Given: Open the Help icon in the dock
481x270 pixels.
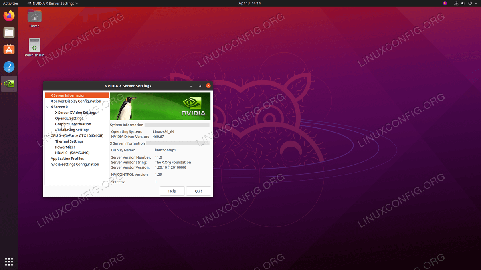Looking at the screenshot, I should (x=9, y=67).
